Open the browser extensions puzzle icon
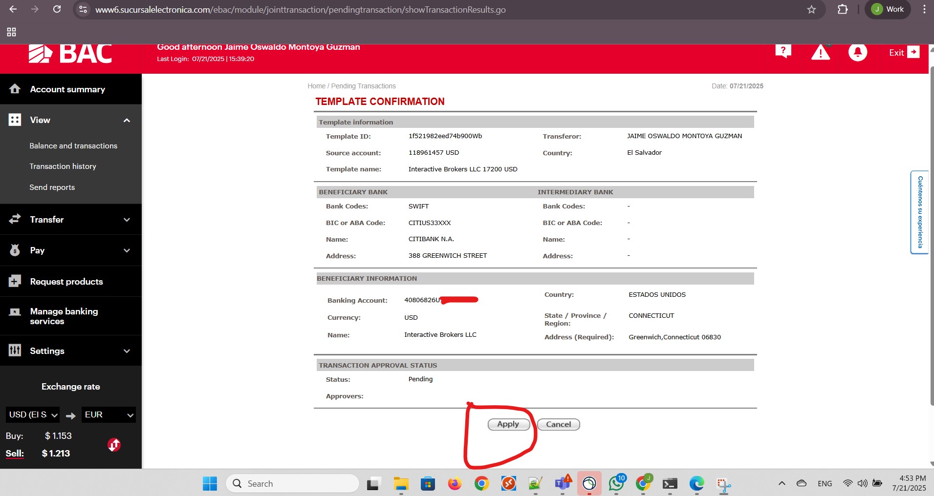934x496 pixels. pyautogui.click(x=843, y=9)
